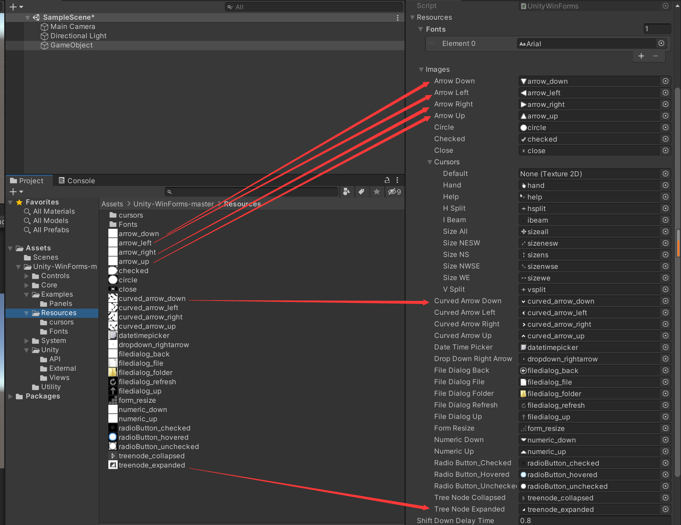The width and height of the screenshot is (681, 525).
Task: Select the radioButton_hovered sphere asset
Action: 113,437
